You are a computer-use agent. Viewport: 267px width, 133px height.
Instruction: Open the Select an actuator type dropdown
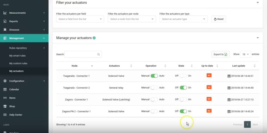coord(183,19)
